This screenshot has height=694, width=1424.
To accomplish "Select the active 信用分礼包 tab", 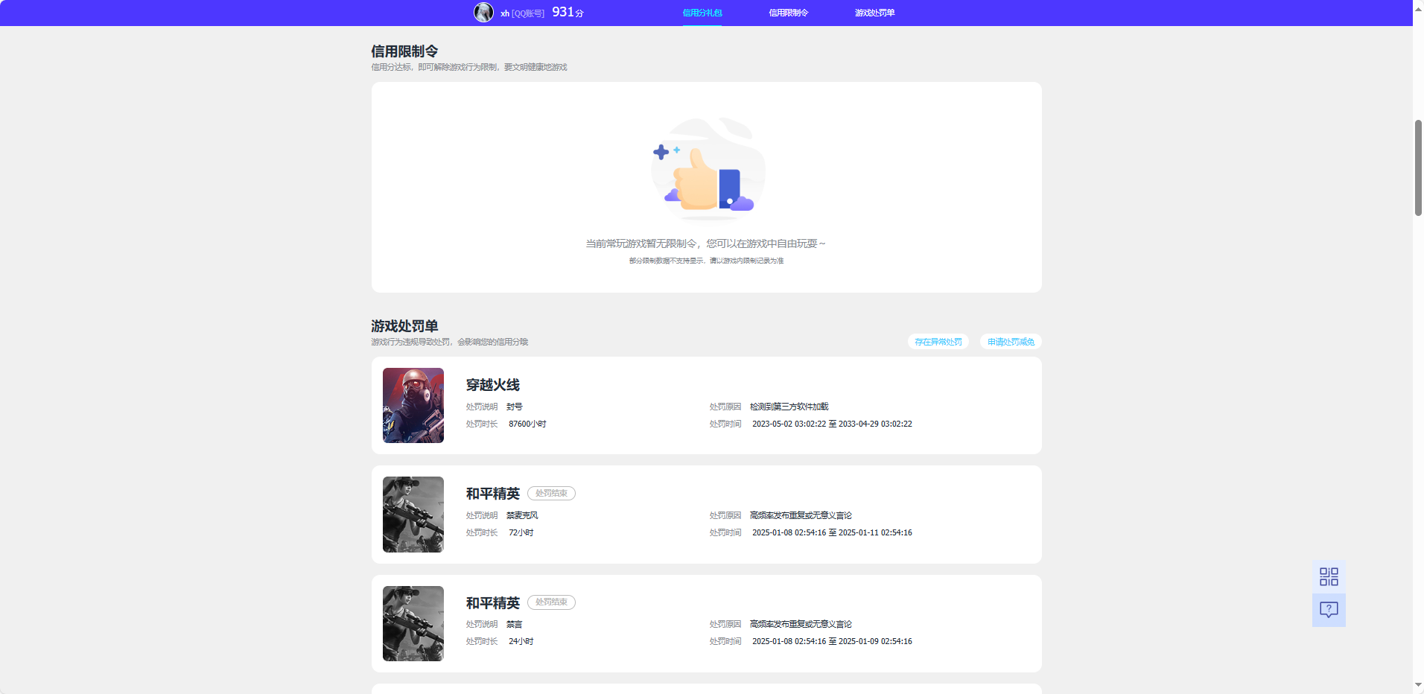I will coord(702,12).
